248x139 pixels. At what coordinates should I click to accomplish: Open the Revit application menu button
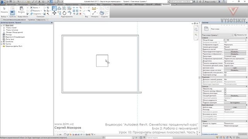2,2
